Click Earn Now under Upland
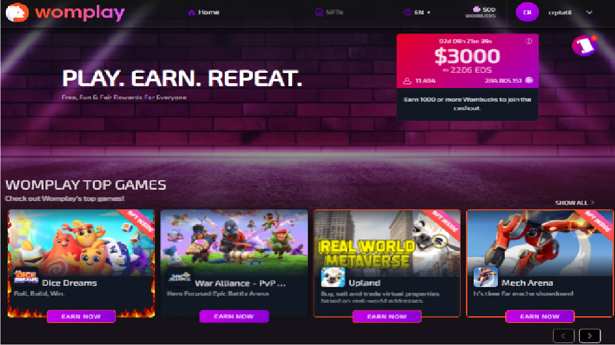This screenshot has height=345, width=615. [x=387, y=316]
